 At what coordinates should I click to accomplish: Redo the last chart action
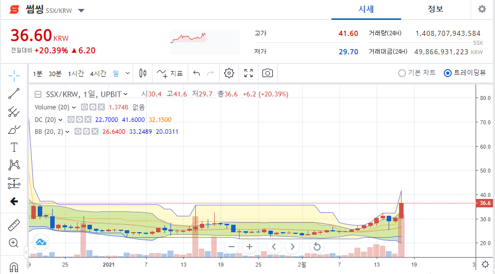tap(210, 73)
